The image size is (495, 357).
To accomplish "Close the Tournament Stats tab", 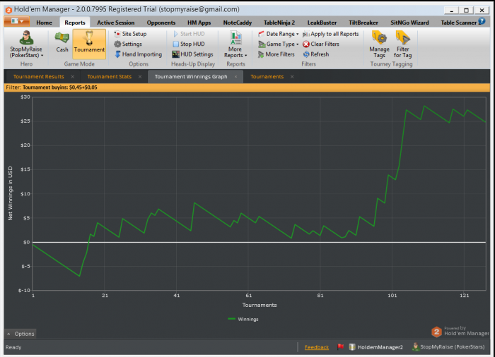I will (x=140, y=77).
